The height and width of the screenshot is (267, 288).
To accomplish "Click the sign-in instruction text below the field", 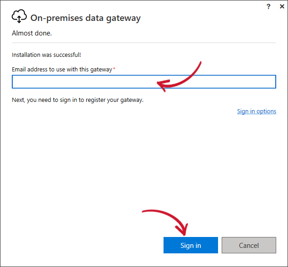I will (78, 100).
